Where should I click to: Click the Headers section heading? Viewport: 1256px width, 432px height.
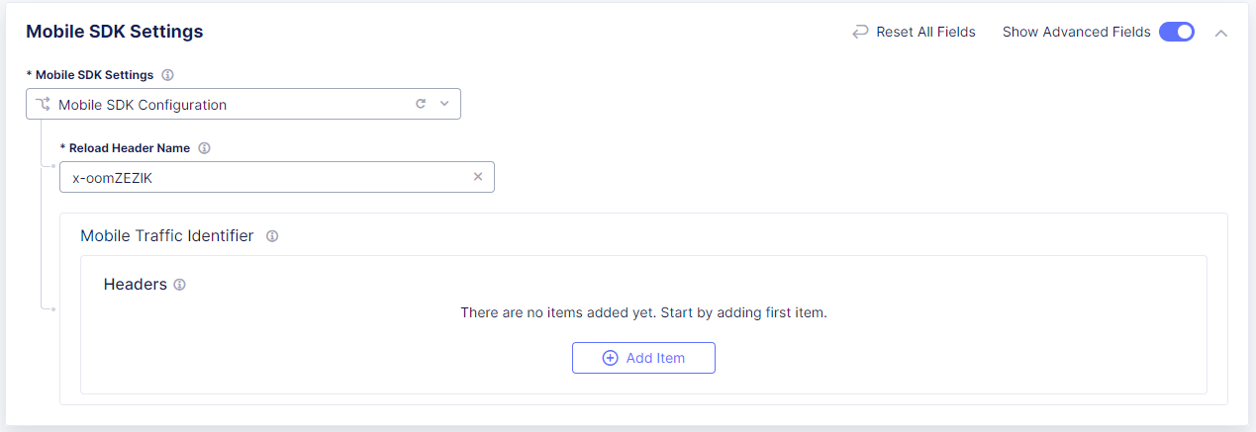pyautogui.click(x=136, y=285)
